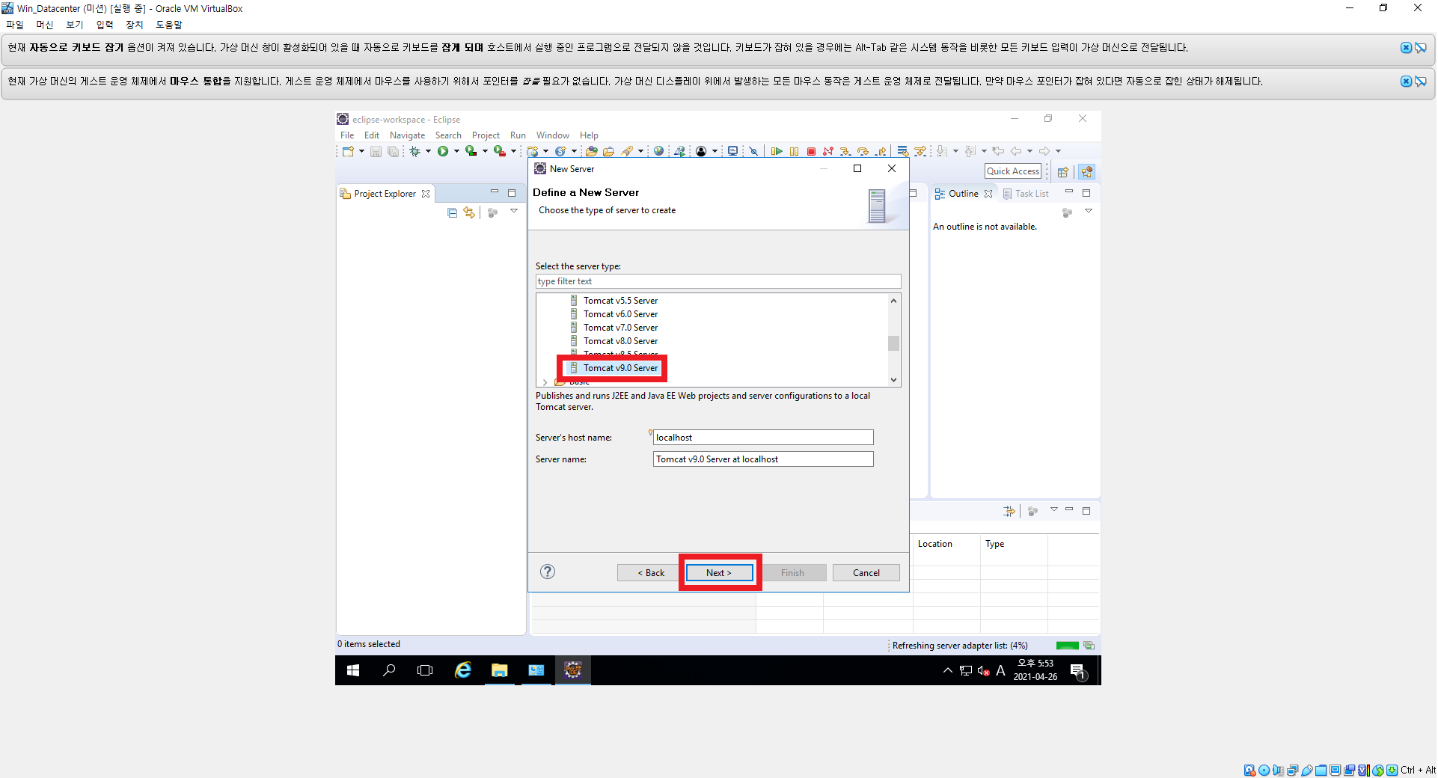The width and height of the screenshot is (1438, 778).
Task: Select Tomcat v9.0 Server in list
Action: pyautogui.click(x=620, y=368)
